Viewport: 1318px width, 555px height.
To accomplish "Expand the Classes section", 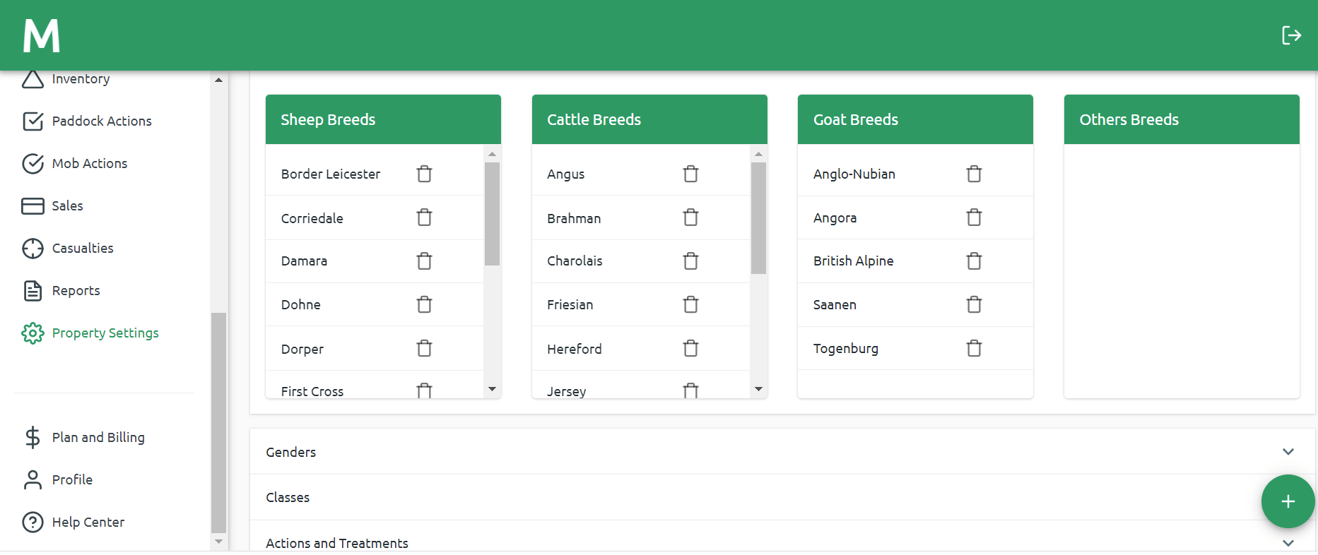I will click(783, 497).
